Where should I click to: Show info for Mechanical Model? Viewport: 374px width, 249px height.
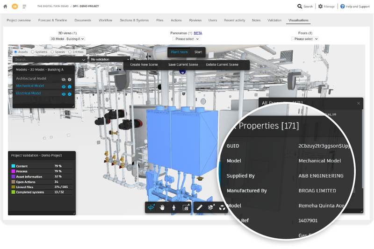coord(70,87)
